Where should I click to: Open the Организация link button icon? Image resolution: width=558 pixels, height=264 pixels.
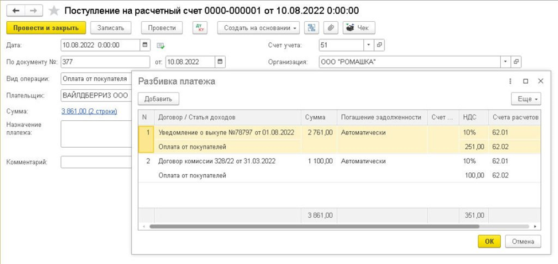[516, 62]
